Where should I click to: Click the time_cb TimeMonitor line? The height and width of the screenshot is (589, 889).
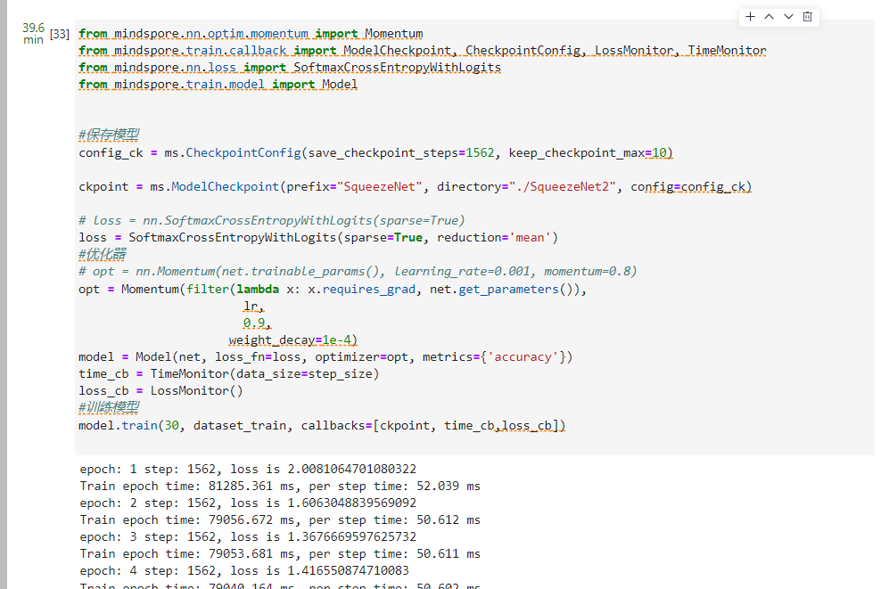tap(228, 374)
